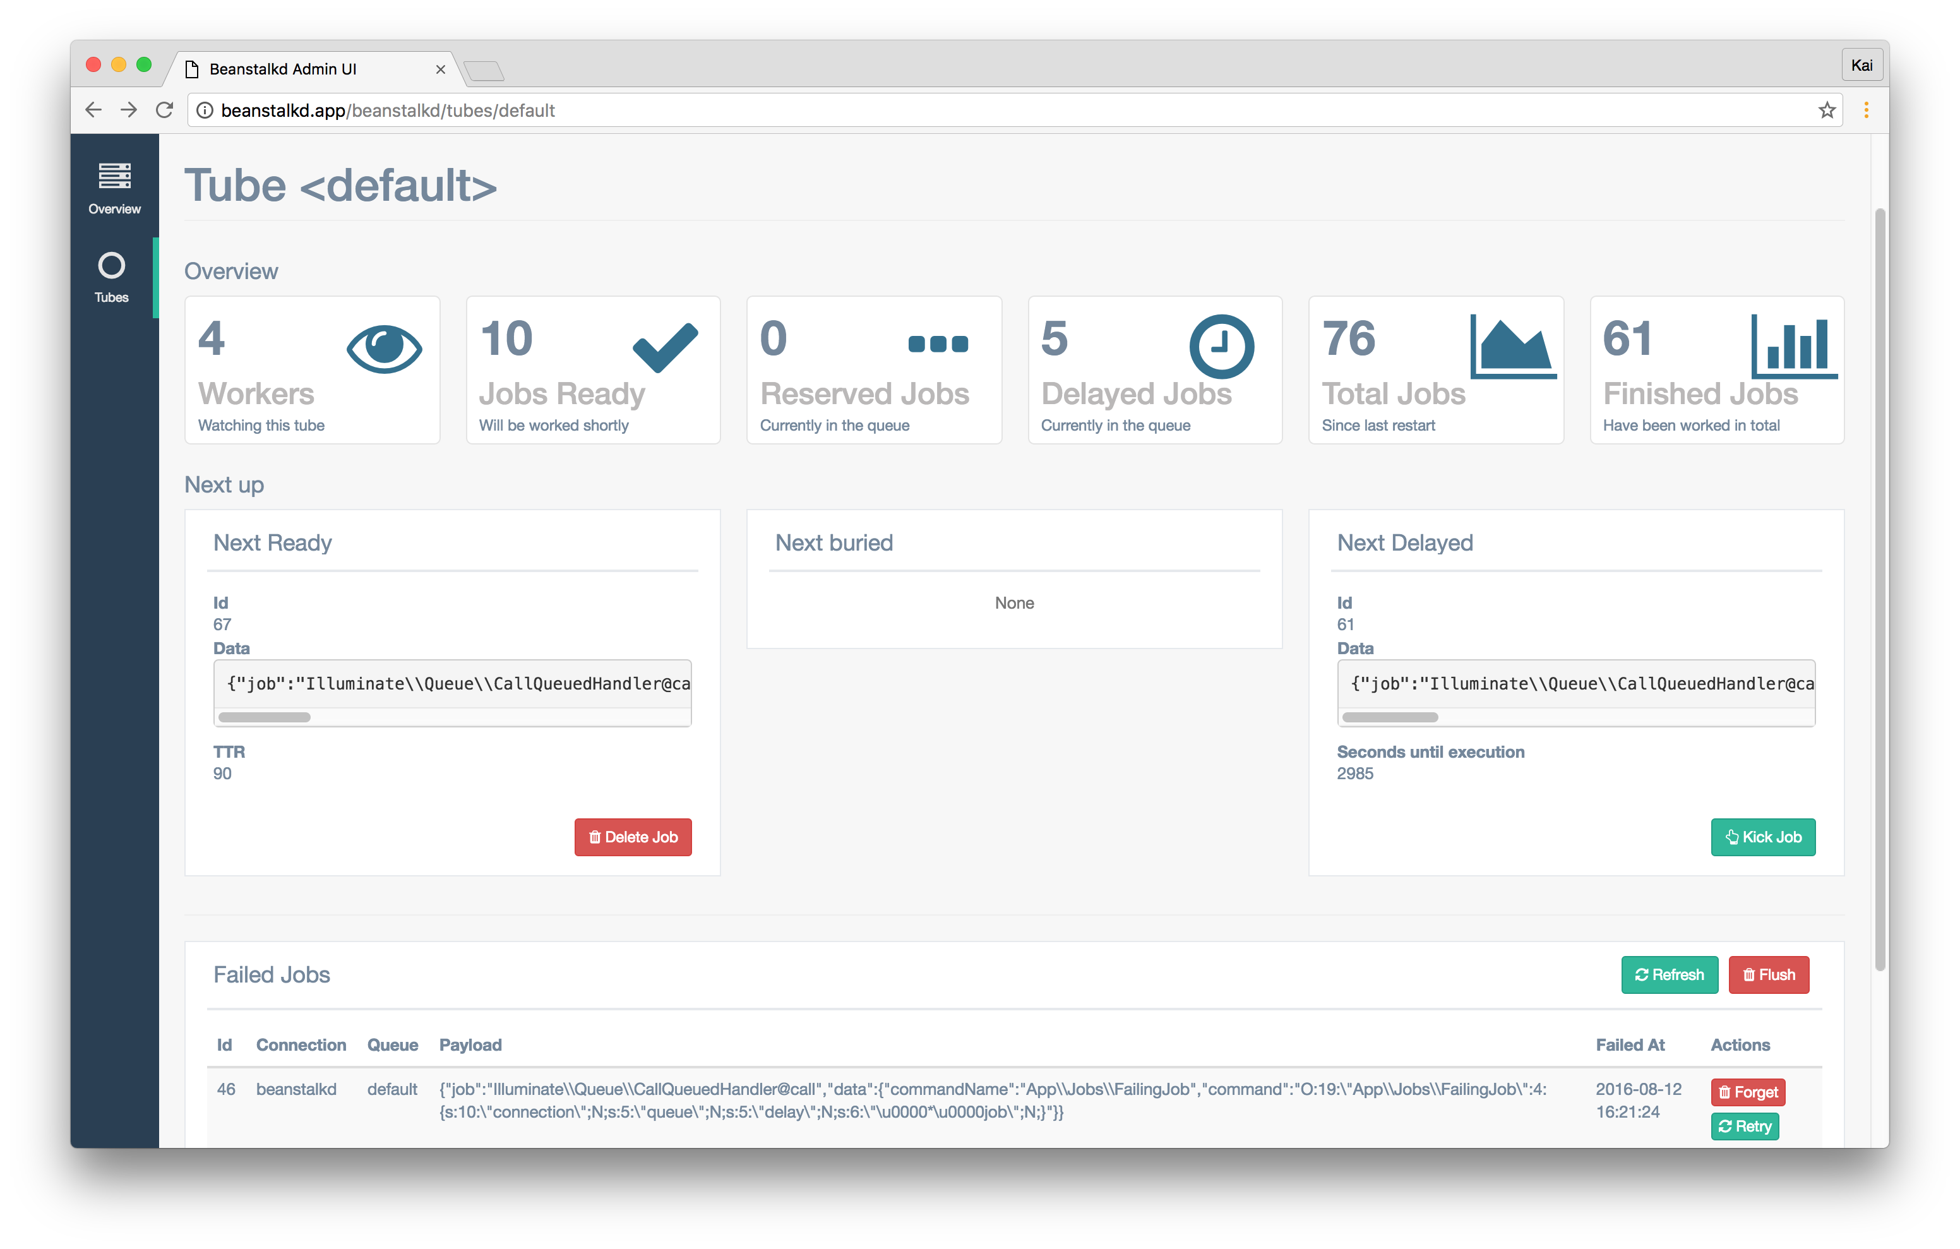Click the three-dots Reserved Jobs icon
Screen dimensions: 1960x1249
[938, 344]
